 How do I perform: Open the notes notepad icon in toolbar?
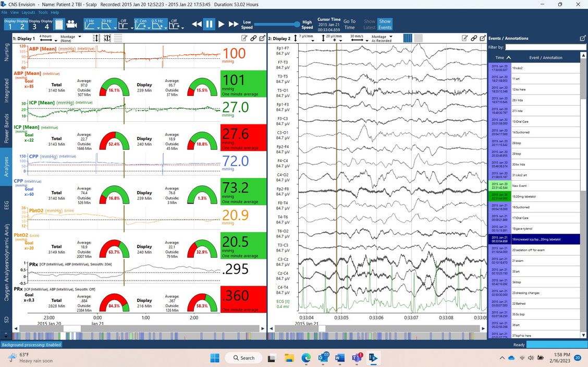[x=59, y=24]
